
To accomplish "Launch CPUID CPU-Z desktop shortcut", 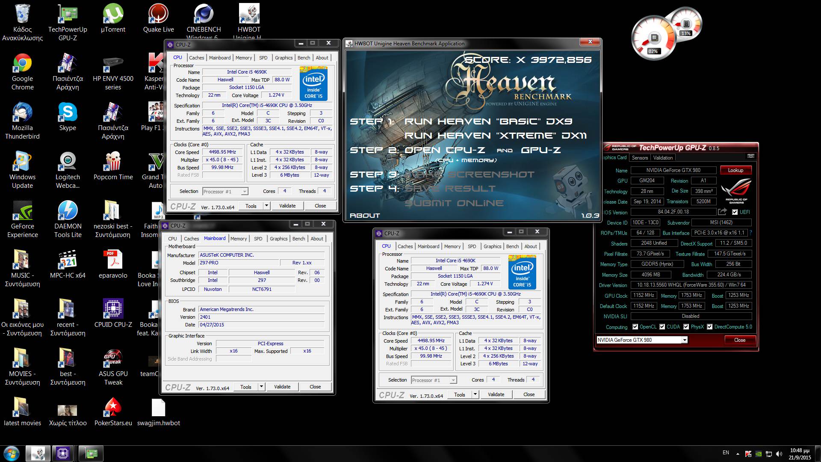I will pos(113,313).
